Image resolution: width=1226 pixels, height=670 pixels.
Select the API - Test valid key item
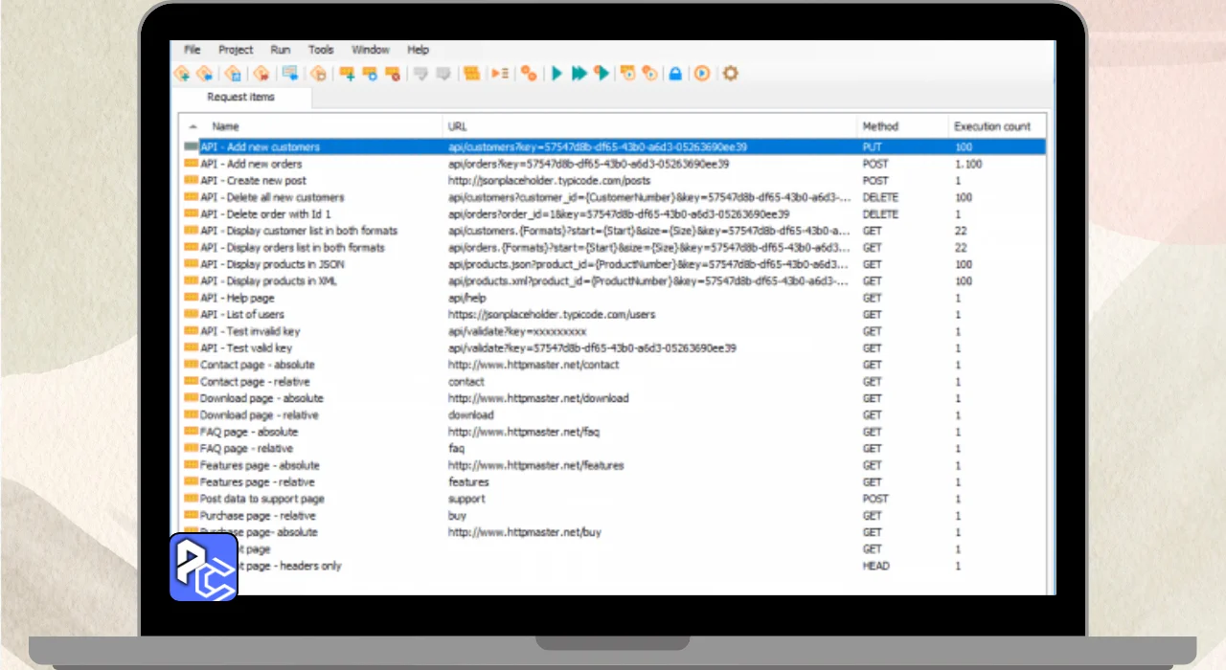click(x=246, y=348)
